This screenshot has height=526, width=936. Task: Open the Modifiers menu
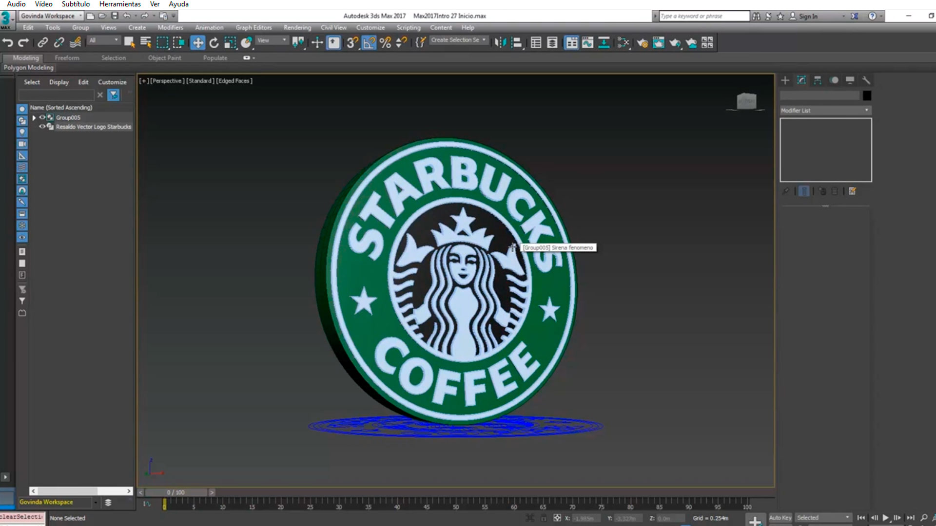point(170,28)
